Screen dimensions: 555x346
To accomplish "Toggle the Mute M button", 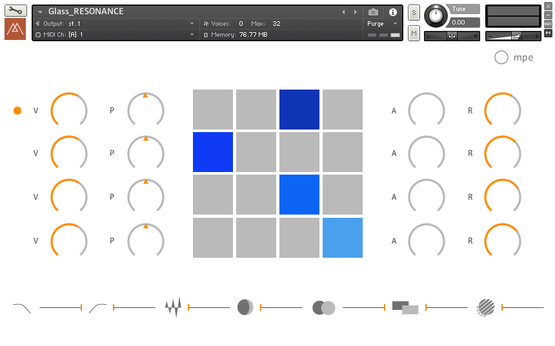I will 414,34.
